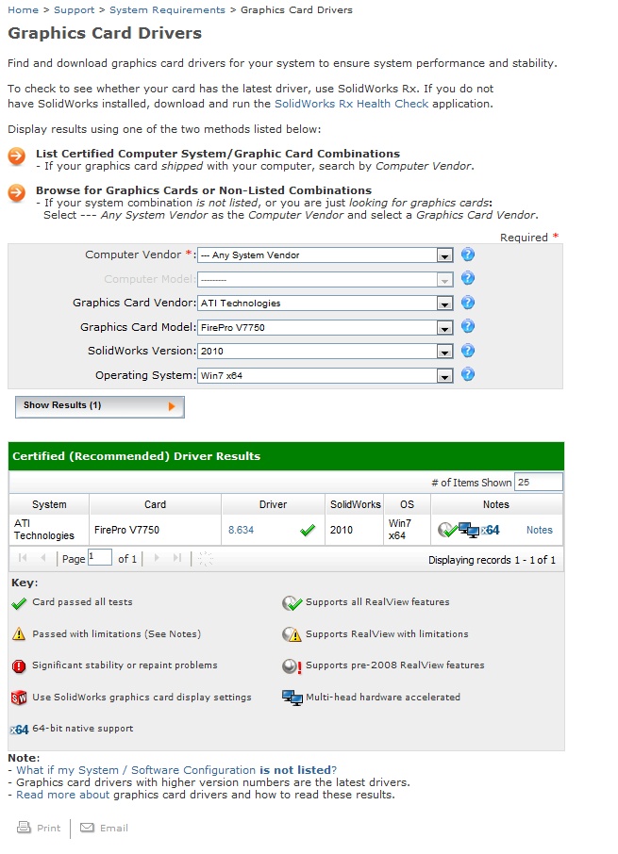Click help icon beside Computer Model field
The image size is (618, 854).
pos(468,278)
